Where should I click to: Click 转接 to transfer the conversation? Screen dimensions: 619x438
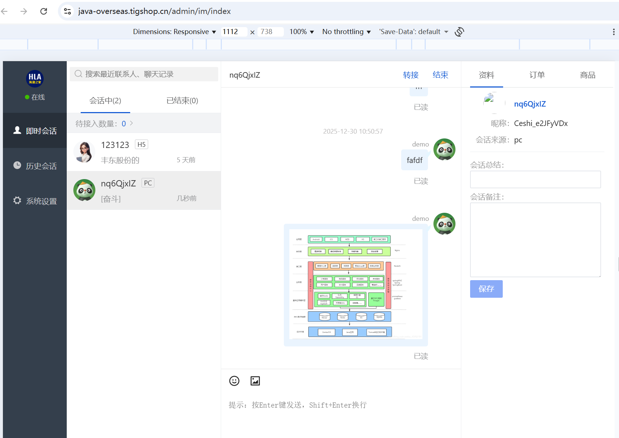410,75
